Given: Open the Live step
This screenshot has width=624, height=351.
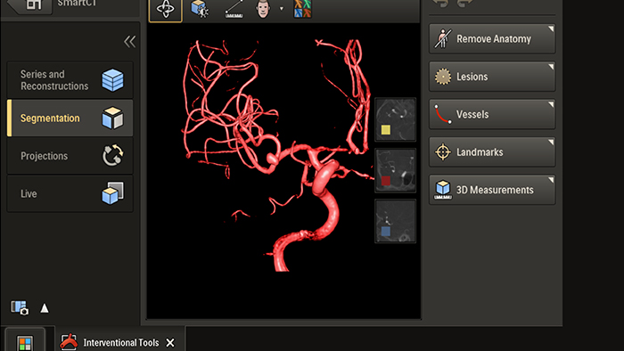Looking at the screenshot, I should pos(70,193).
